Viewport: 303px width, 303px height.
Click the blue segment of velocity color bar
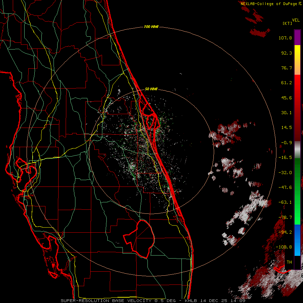(297, 240)
